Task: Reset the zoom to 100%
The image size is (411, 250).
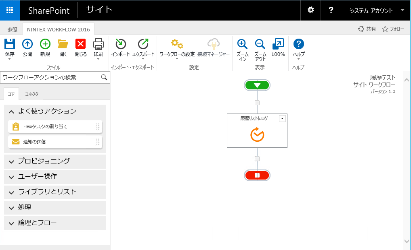Action: pos(278,44)
